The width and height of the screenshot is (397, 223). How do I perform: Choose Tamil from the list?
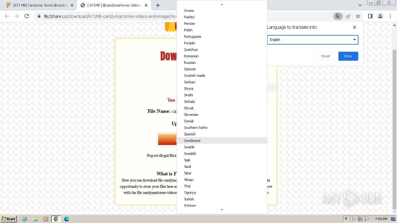pos(222,167)
